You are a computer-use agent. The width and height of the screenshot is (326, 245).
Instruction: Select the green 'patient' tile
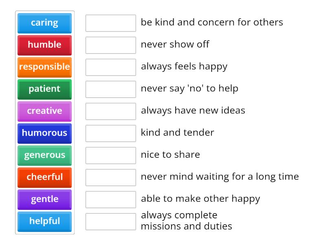[x=44, y=89]
